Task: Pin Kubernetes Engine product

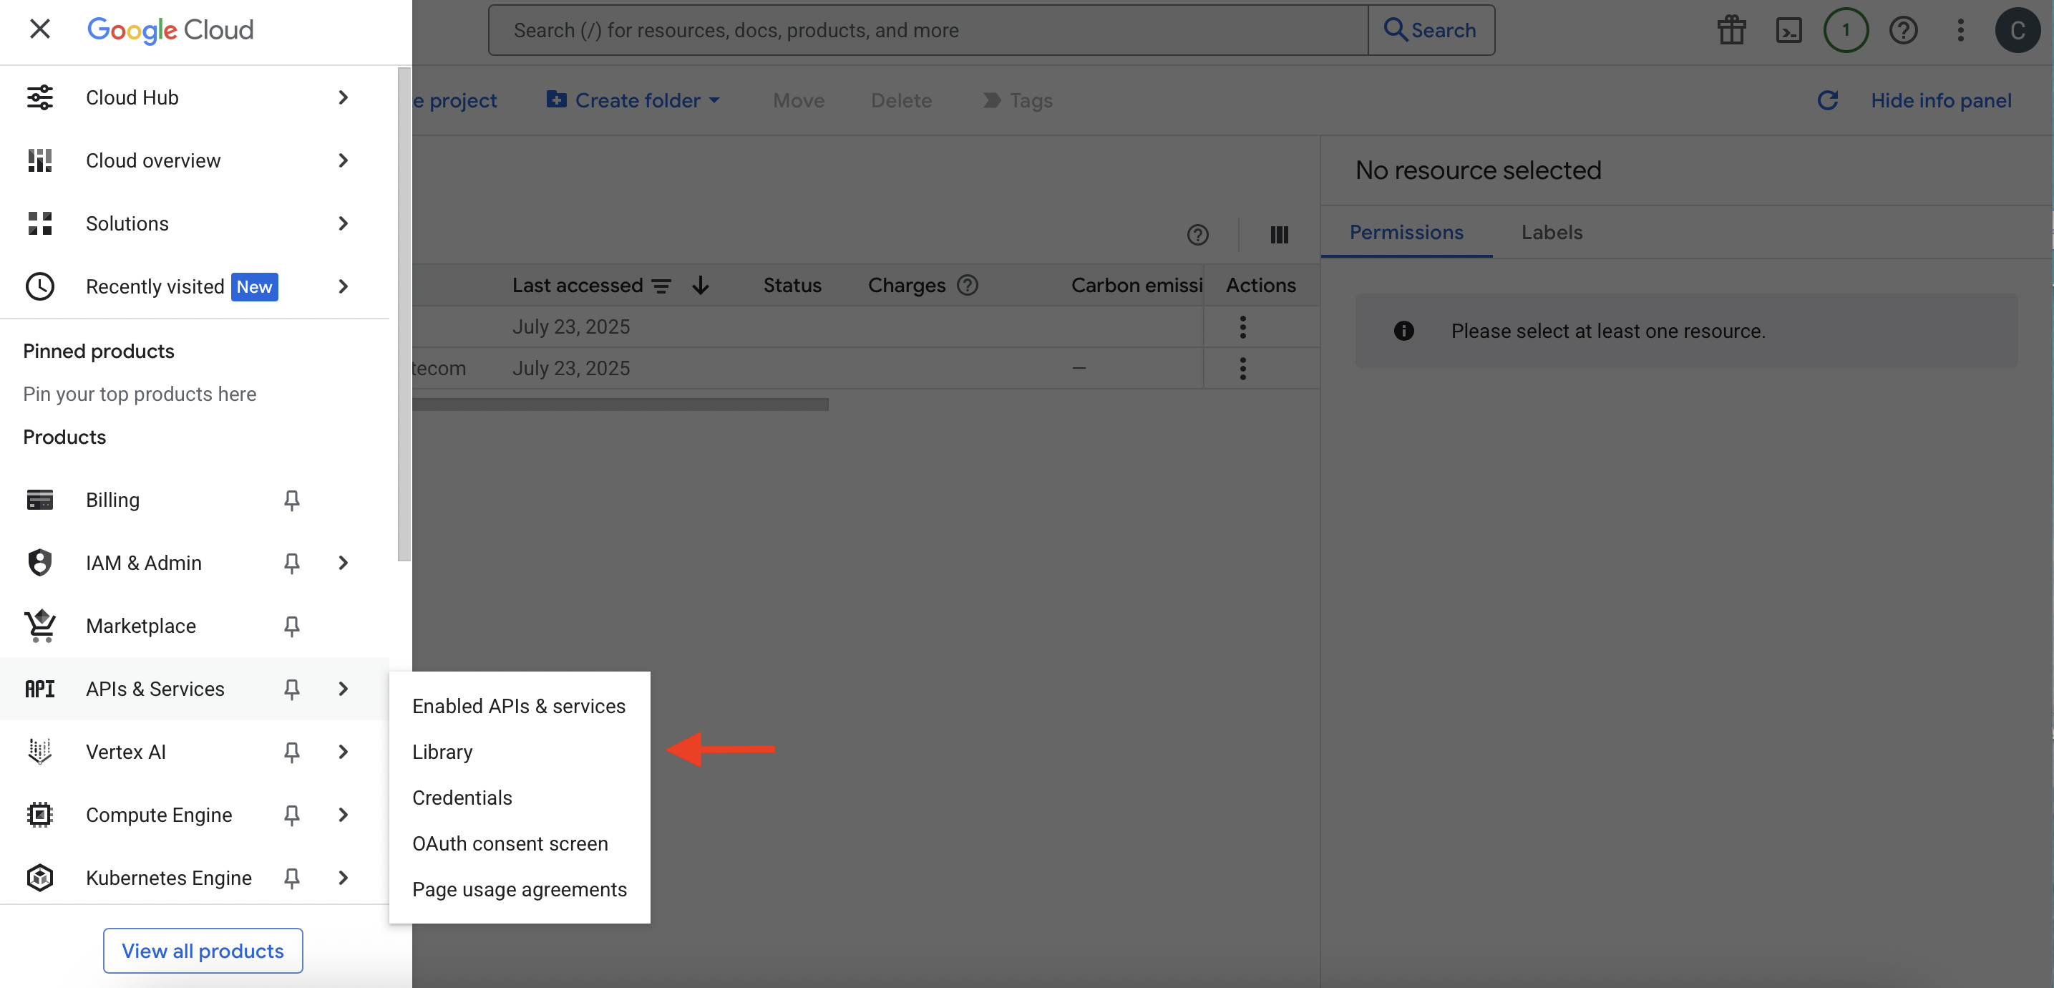Action: point(292,878)
